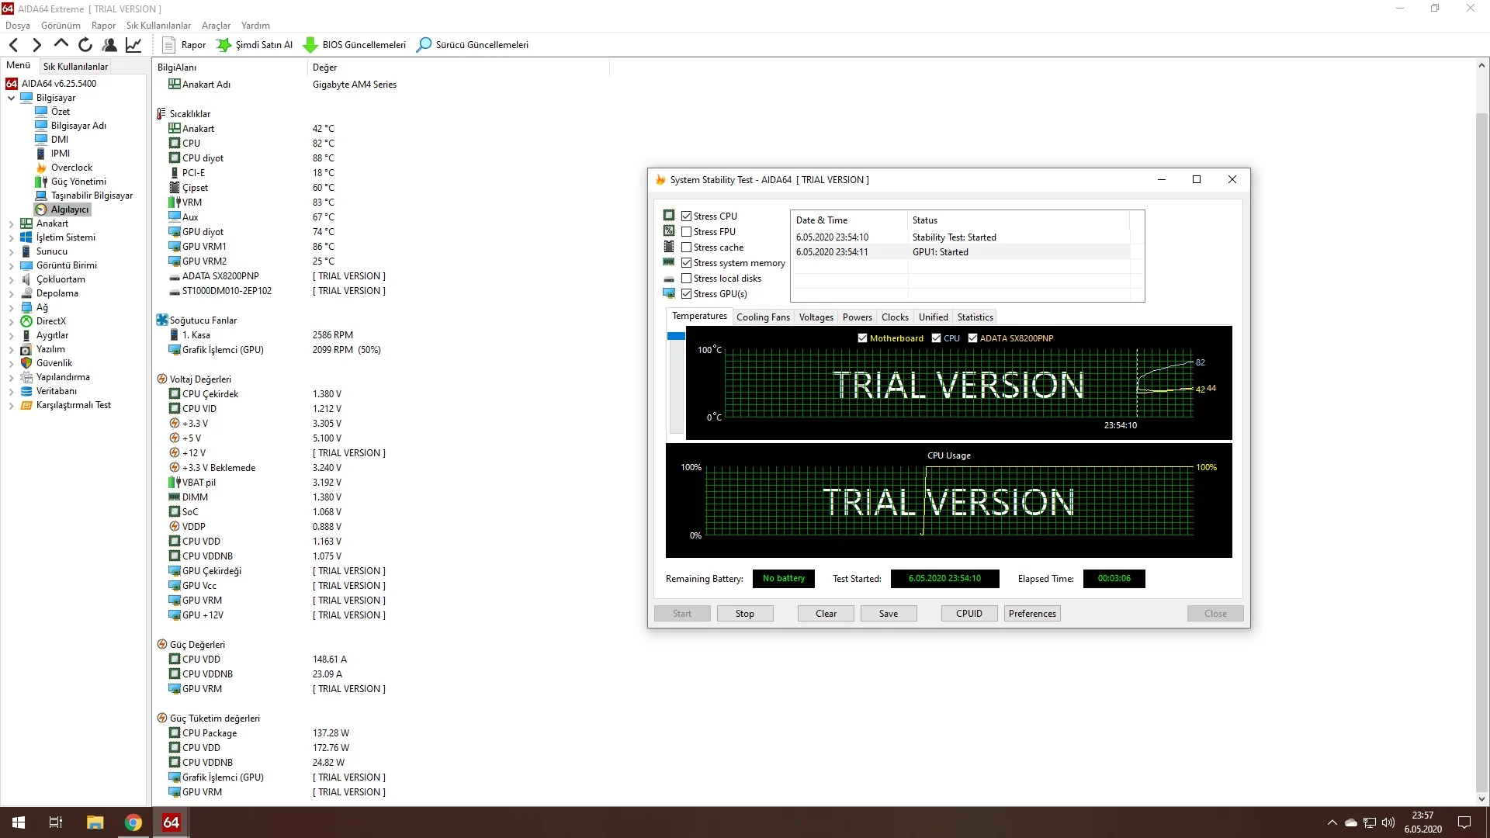
Task: Open the graph chart toolbar icon
Action: point(133,45)
